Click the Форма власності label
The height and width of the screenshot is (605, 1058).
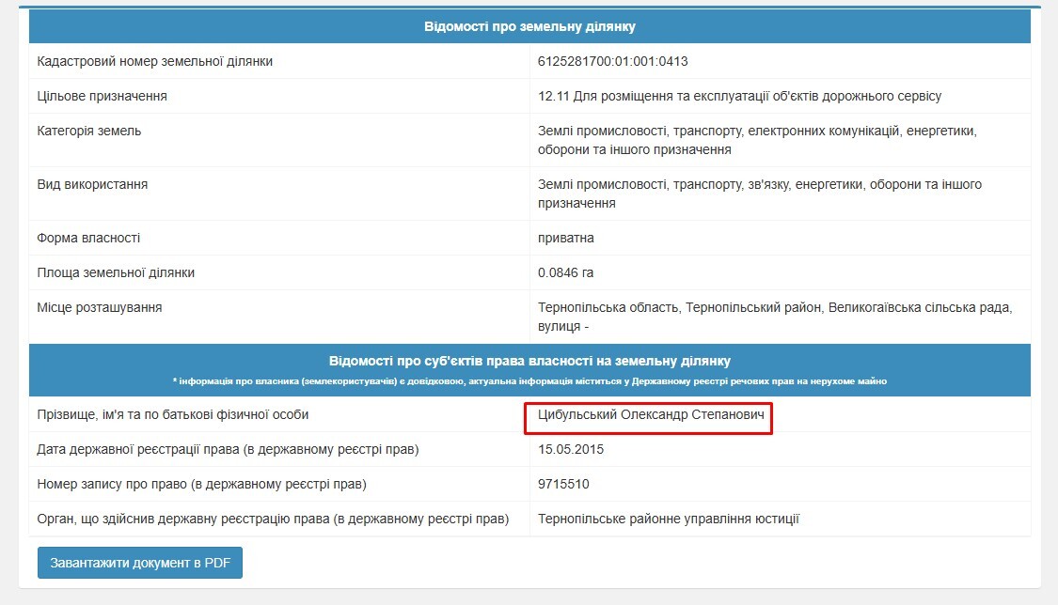point(88,238)
